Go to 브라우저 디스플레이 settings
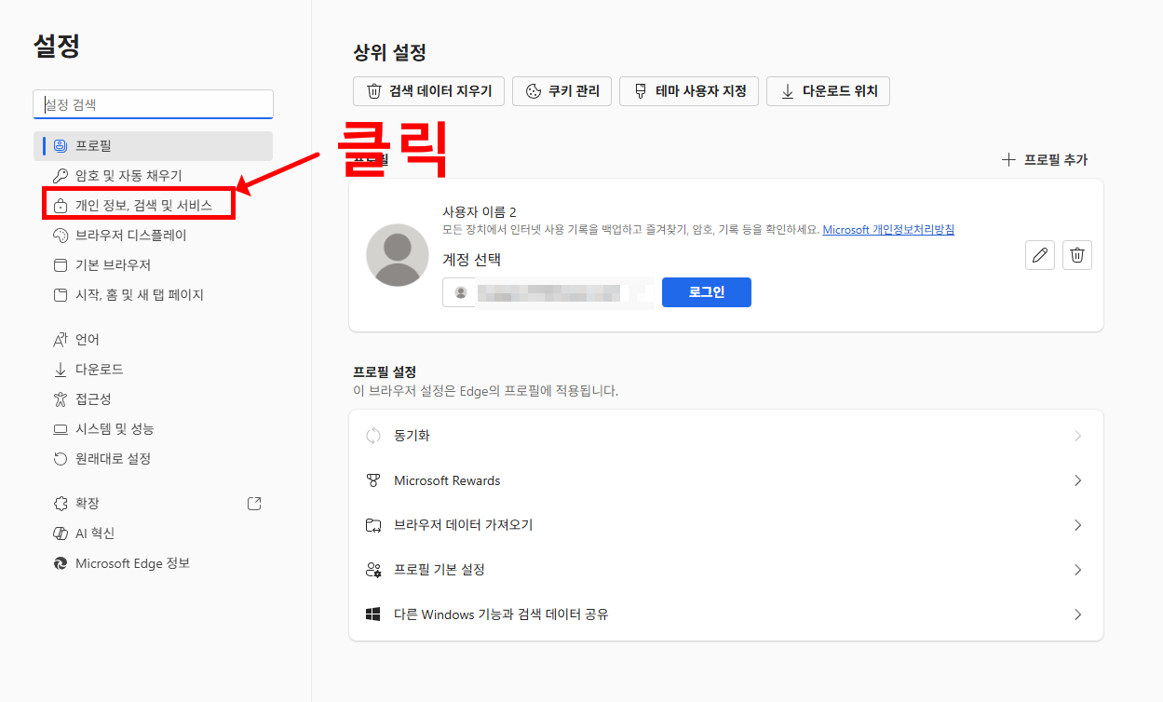Viewport: 1163px width, 702px height. [155, 236]
